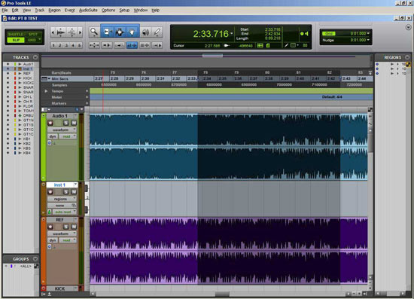Select the Zoomer magnifying glass tool

(x=94, y=32)
